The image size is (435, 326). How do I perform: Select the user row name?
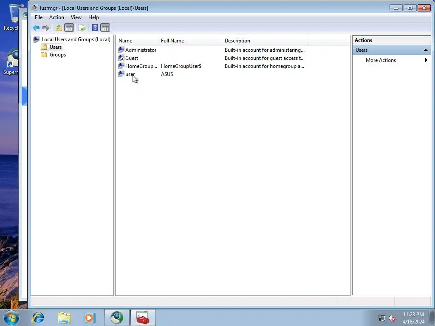coord(130,74)
